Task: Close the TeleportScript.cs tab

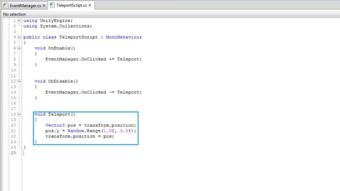Action: coord(90,5)
